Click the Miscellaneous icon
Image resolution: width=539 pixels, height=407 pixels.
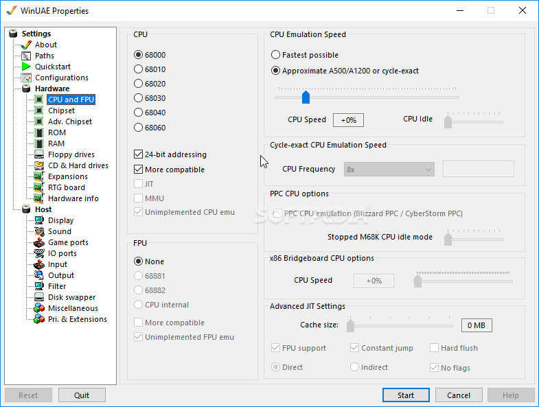pyautogui.click(x=39, y=308)
